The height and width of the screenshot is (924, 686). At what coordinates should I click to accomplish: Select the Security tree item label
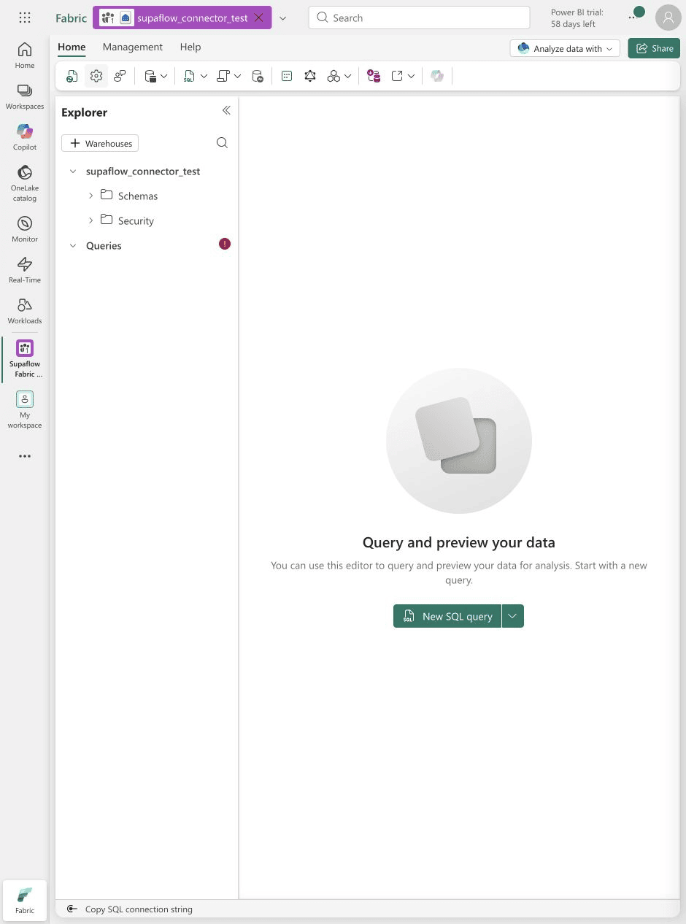(136, 220)
